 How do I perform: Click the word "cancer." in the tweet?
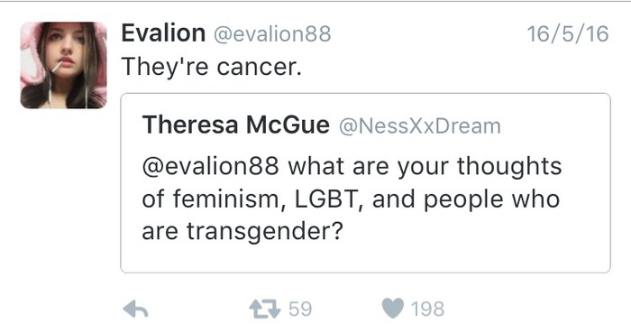[x=260, y=68]
